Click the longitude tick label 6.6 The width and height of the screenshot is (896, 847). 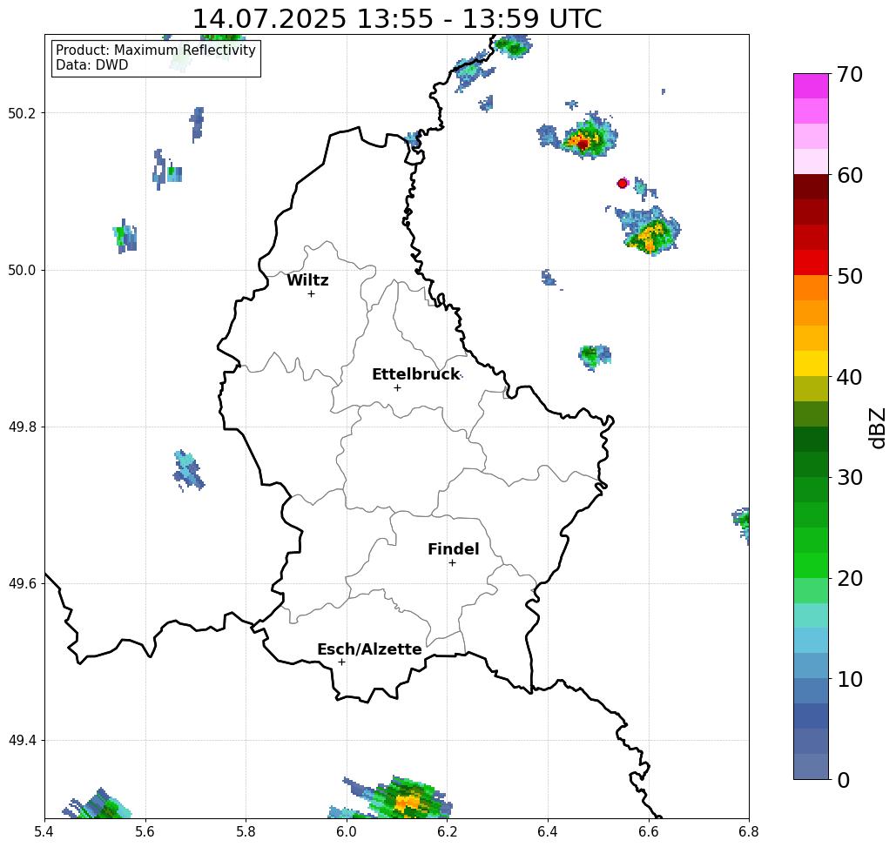click(x=649, y=831)
